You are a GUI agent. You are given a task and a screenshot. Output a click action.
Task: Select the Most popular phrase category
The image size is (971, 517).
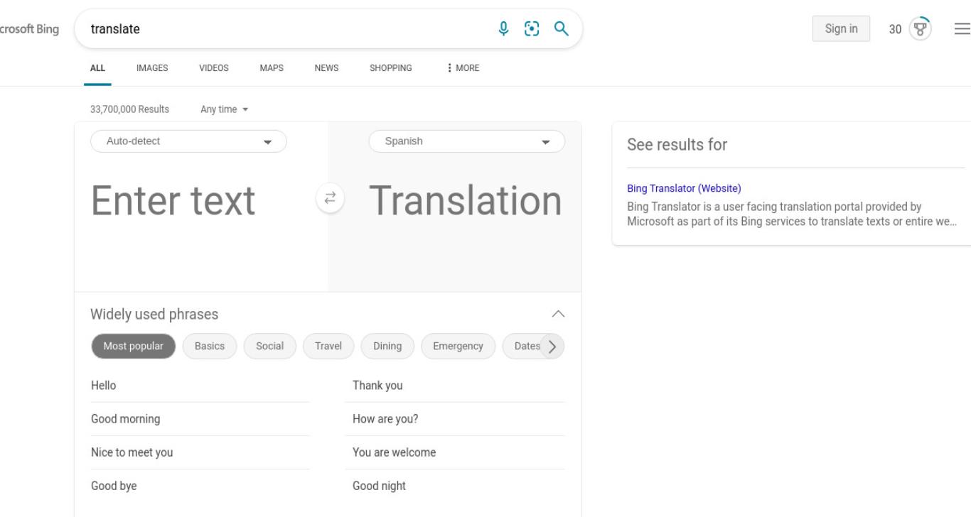point(133,347)
